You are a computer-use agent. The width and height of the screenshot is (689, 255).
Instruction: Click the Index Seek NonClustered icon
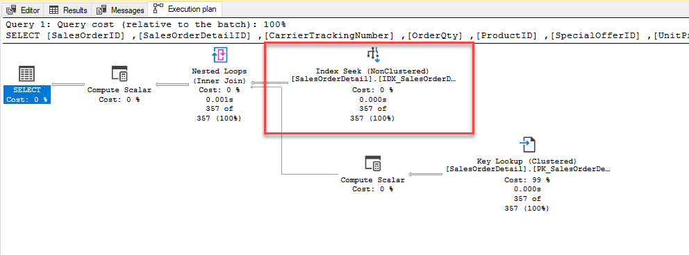coord(374,54)
